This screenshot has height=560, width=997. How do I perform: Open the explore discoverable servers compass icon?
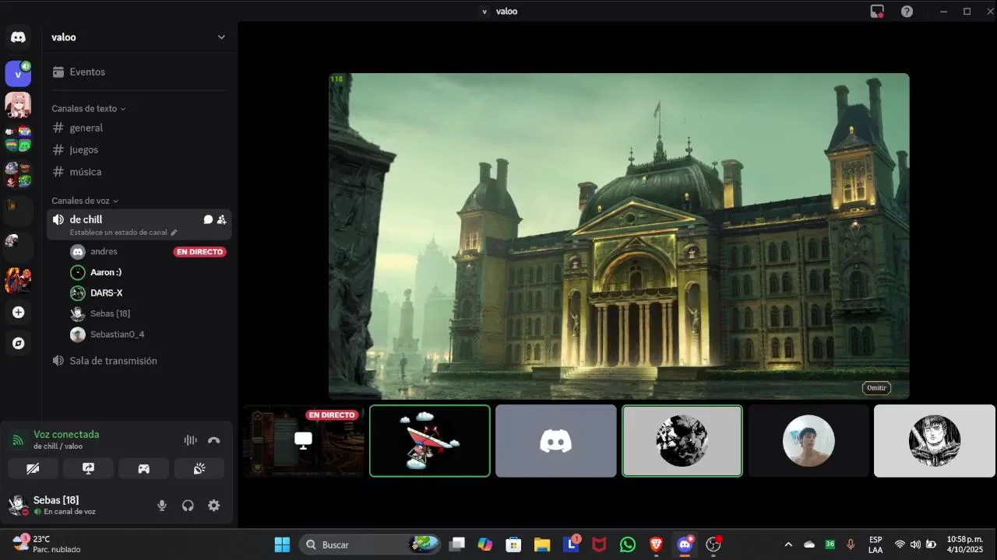coord(18,343)
